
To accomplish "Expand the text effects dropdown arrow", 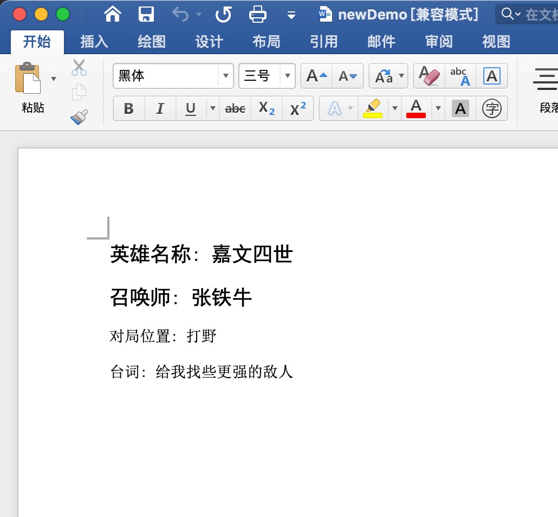I will click(351, 108).
